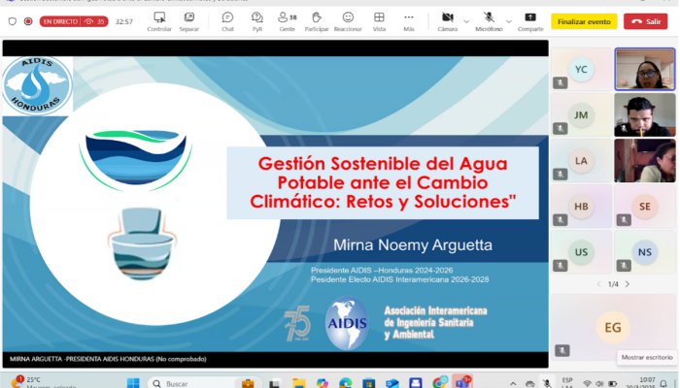Click the red recording indicator icon

(x=28, y=21)
